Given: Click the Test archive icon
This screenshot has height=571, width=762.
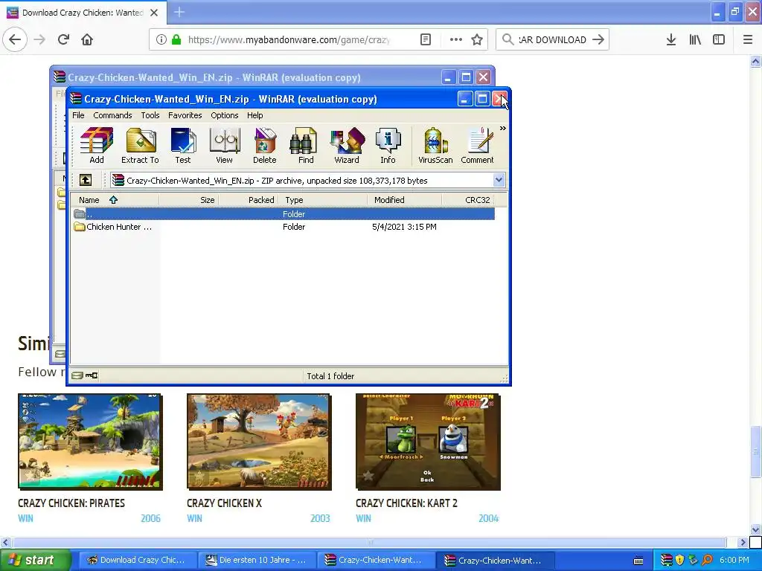Looking at the screenshot, I should [x=183, y=145].
